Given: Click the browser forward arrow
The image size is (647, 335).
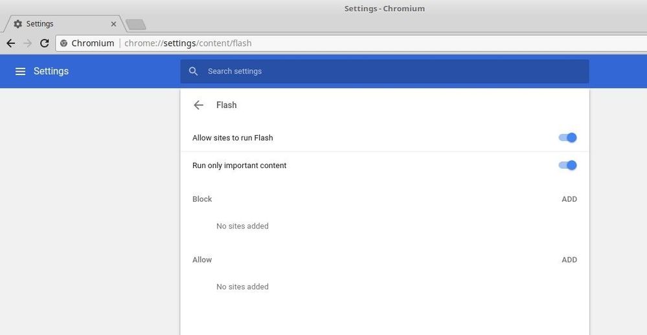Looking at the screenshot, I should point(28,43).
